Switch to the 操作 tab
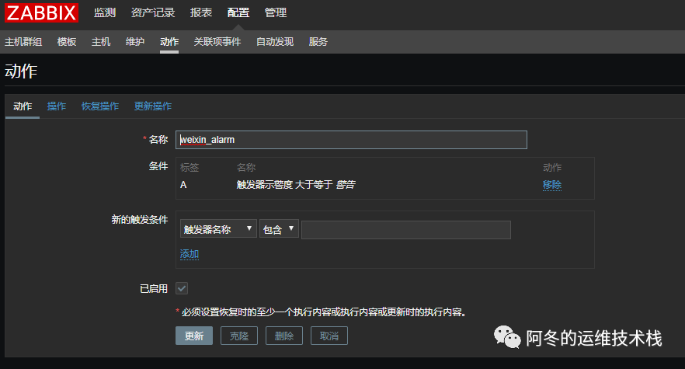685x369 pixels. (57, 106)
